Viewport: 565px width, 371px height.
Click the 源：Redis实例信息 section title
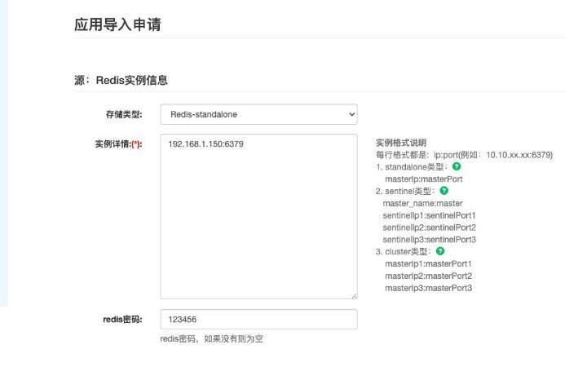(x=121, y=80)
